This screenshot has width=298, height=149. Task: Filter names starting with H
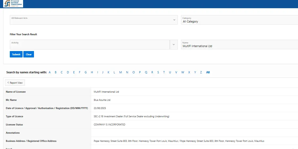point(92,72)
